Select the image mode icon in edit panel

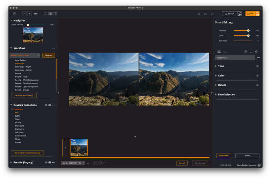[x=219, y=52]
